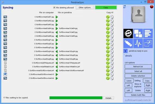
Task: Click the user profile folder picture
Action: click(138, 14)
